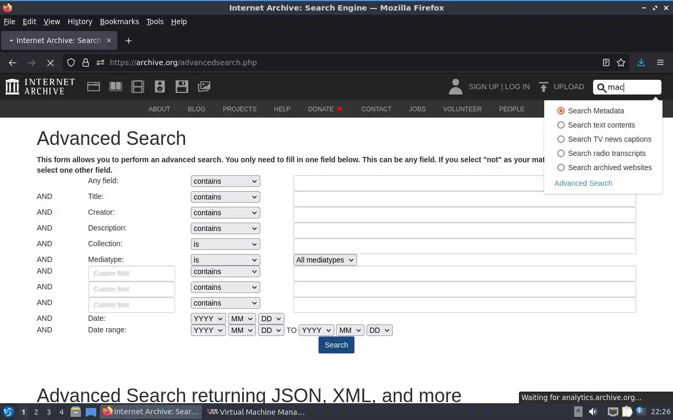
Task: Follow the Advanced Search link in dropdown
Action: [583, 183]
